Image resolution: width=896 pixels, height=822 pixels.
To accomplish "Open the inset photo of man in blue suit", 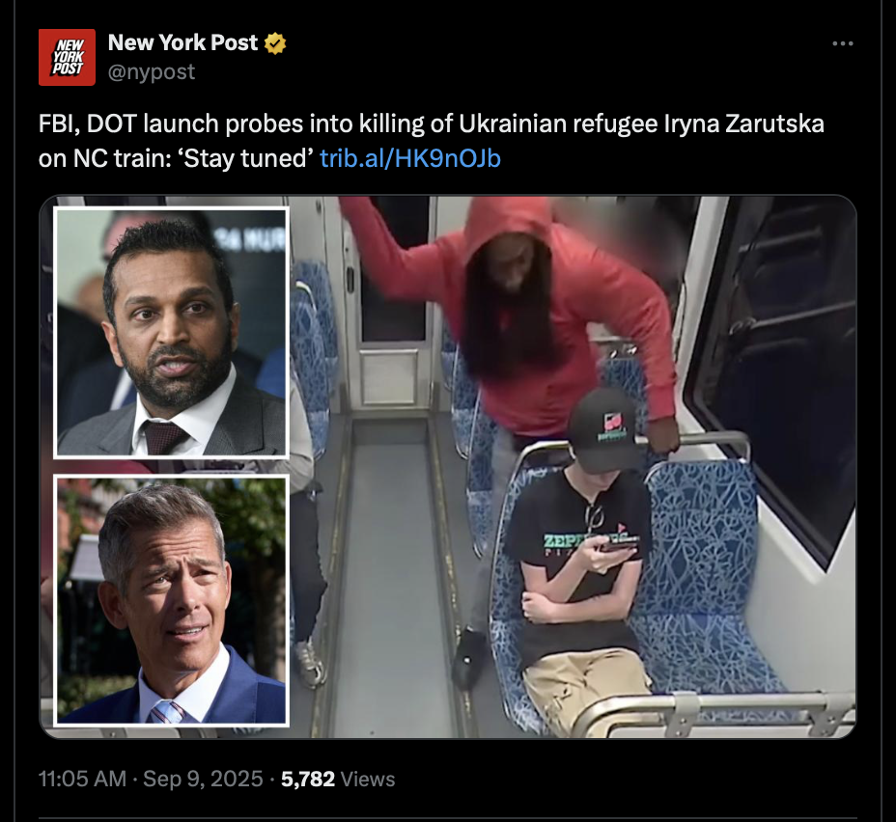I will (x=172, y=601).
